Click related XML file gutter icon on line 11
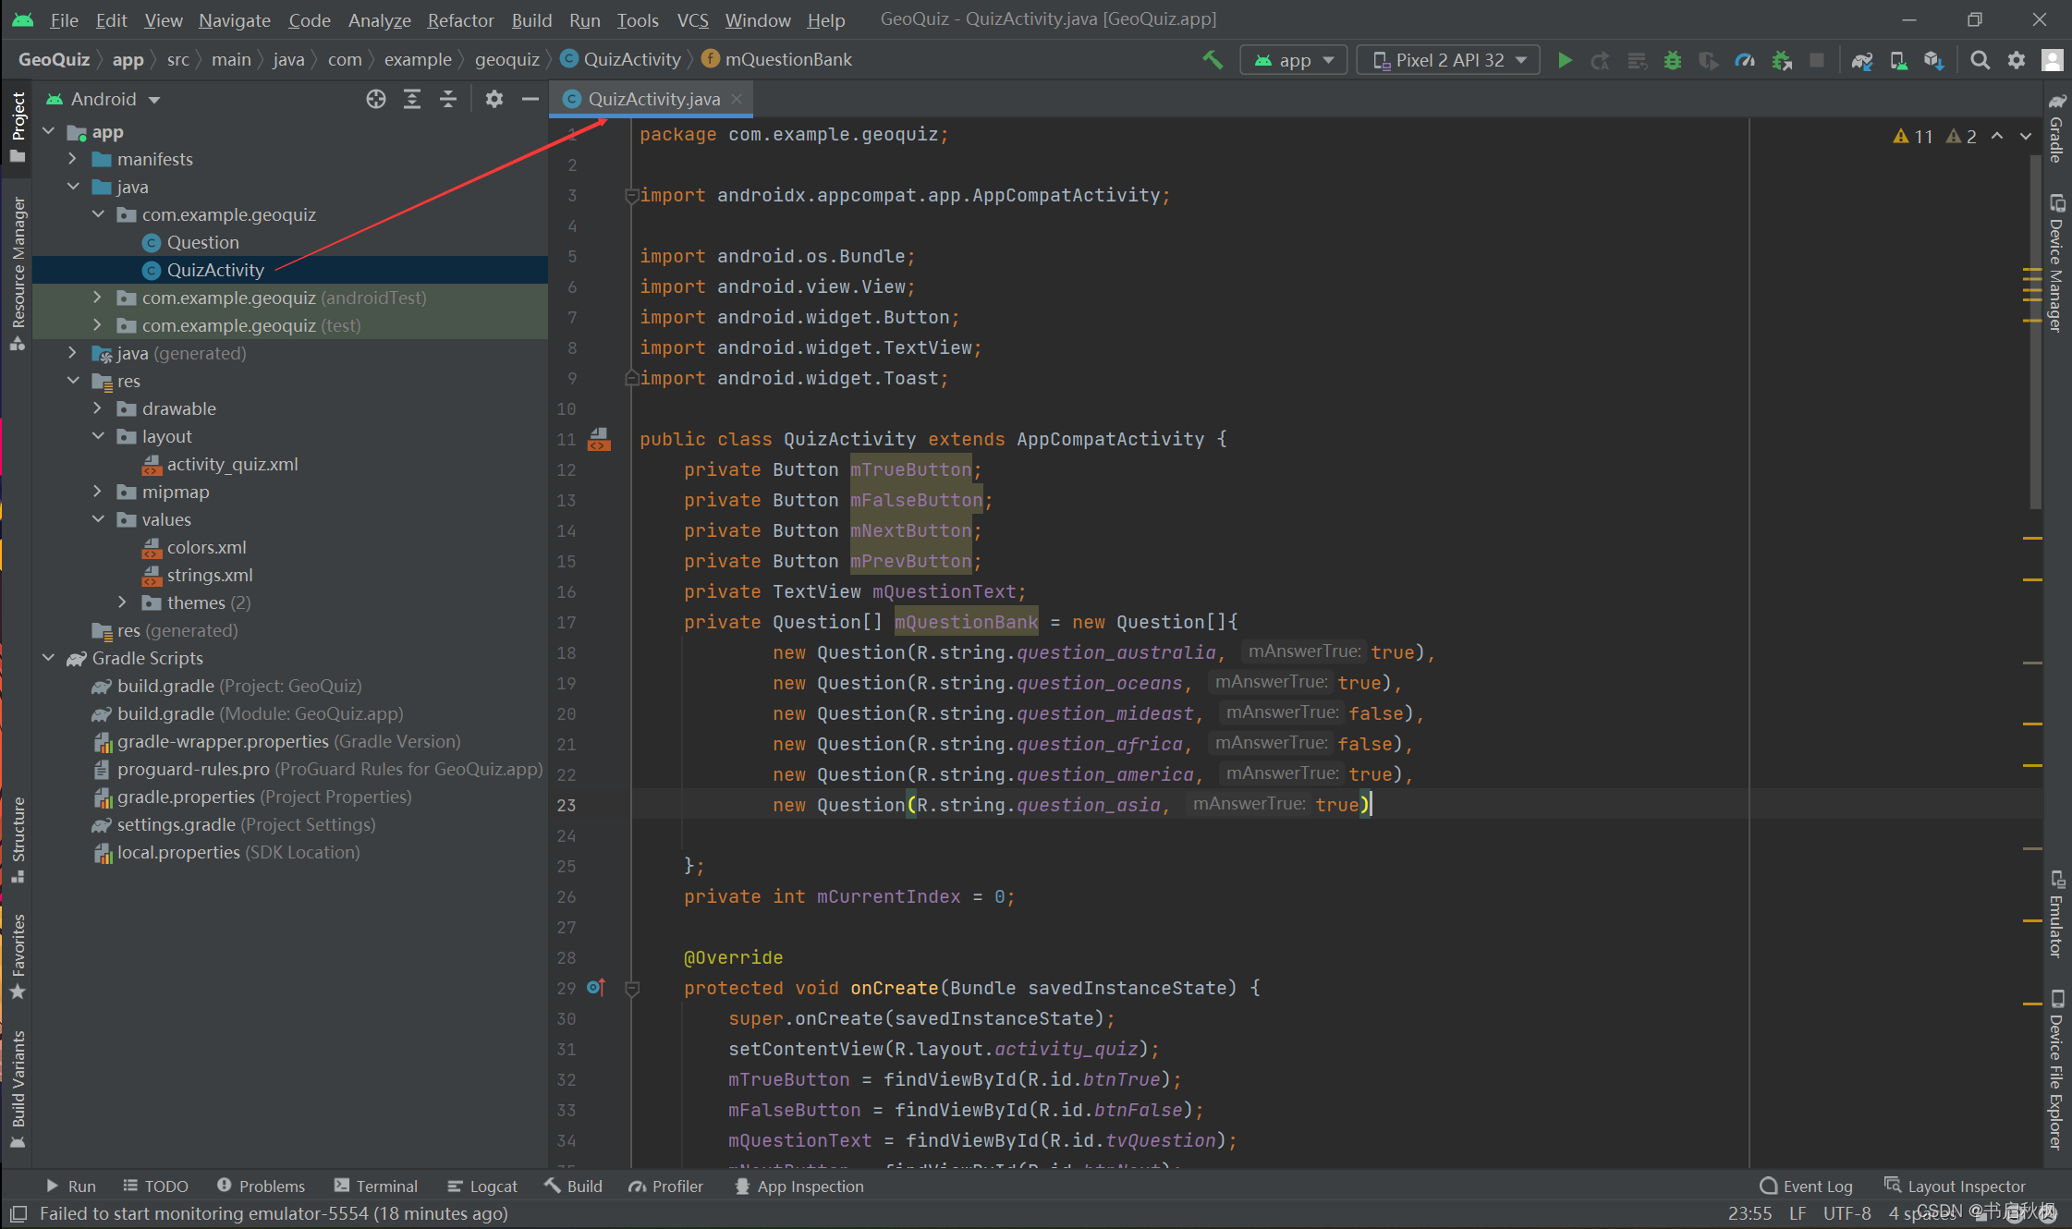 tap(599, 439)
